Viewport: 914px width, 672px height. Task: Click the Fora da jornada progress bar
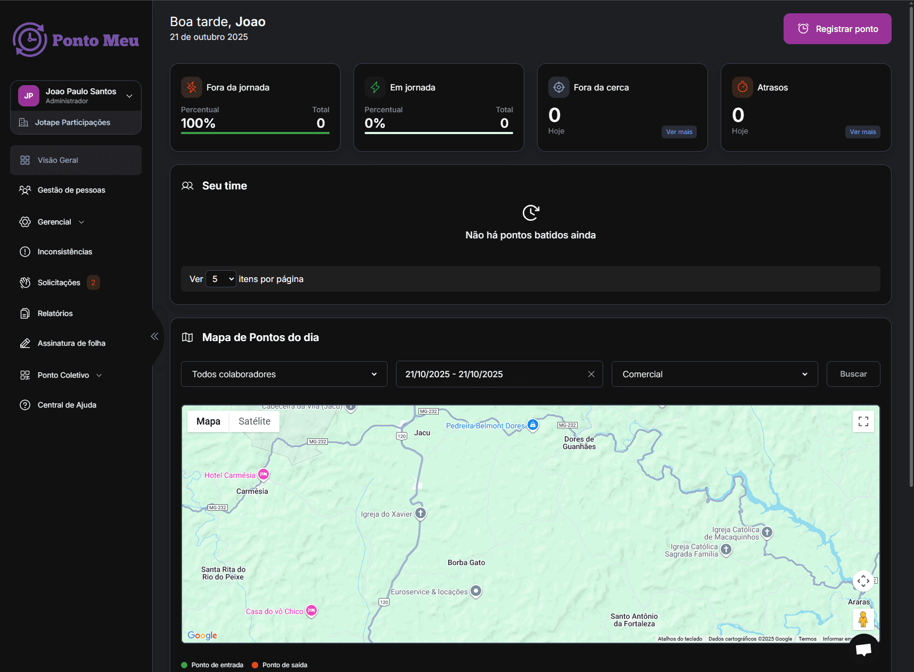[x=255, y=132]
